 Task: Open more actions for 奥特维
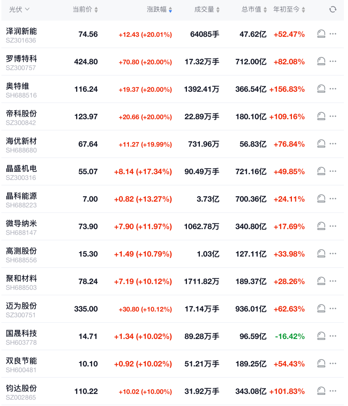pos(333,89)
